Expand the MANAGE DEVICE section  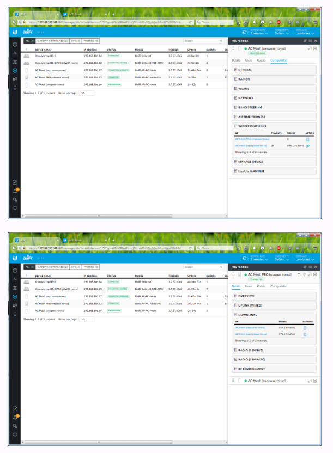274,162
